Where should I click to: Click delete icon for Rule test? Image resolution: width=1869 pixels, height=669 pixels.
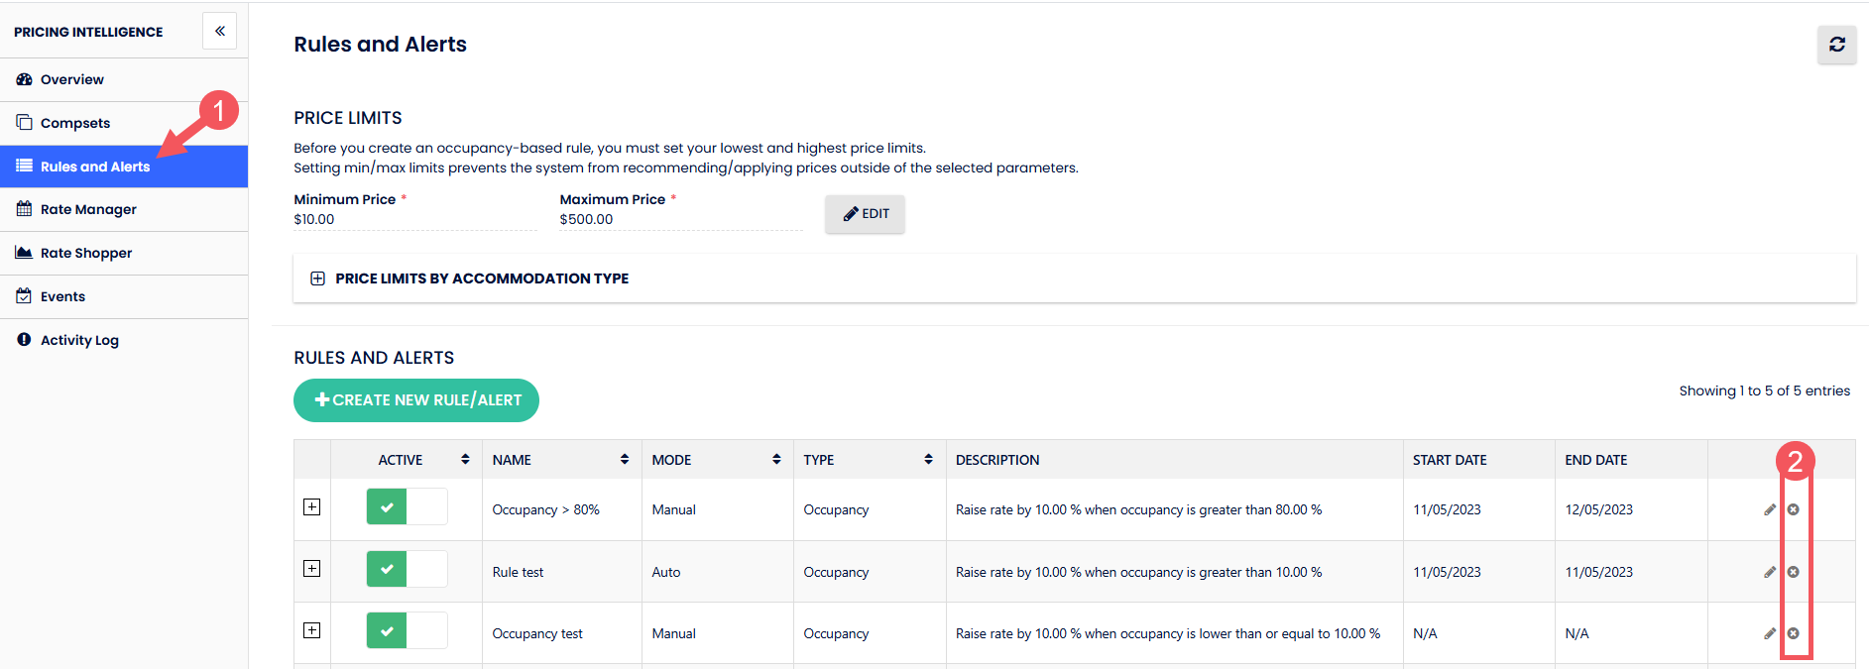click(x=1793, y=572)
